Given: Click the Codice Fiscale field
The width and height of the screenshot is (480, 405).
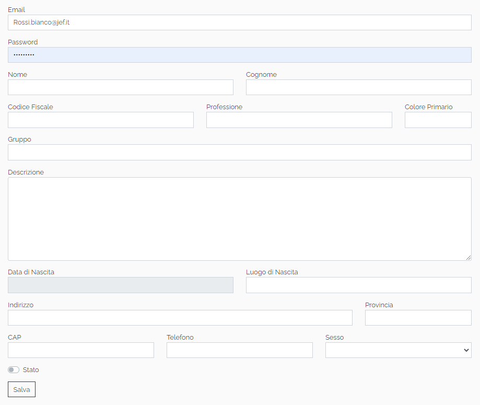Looking at the screenshot, I should (100, 120).
